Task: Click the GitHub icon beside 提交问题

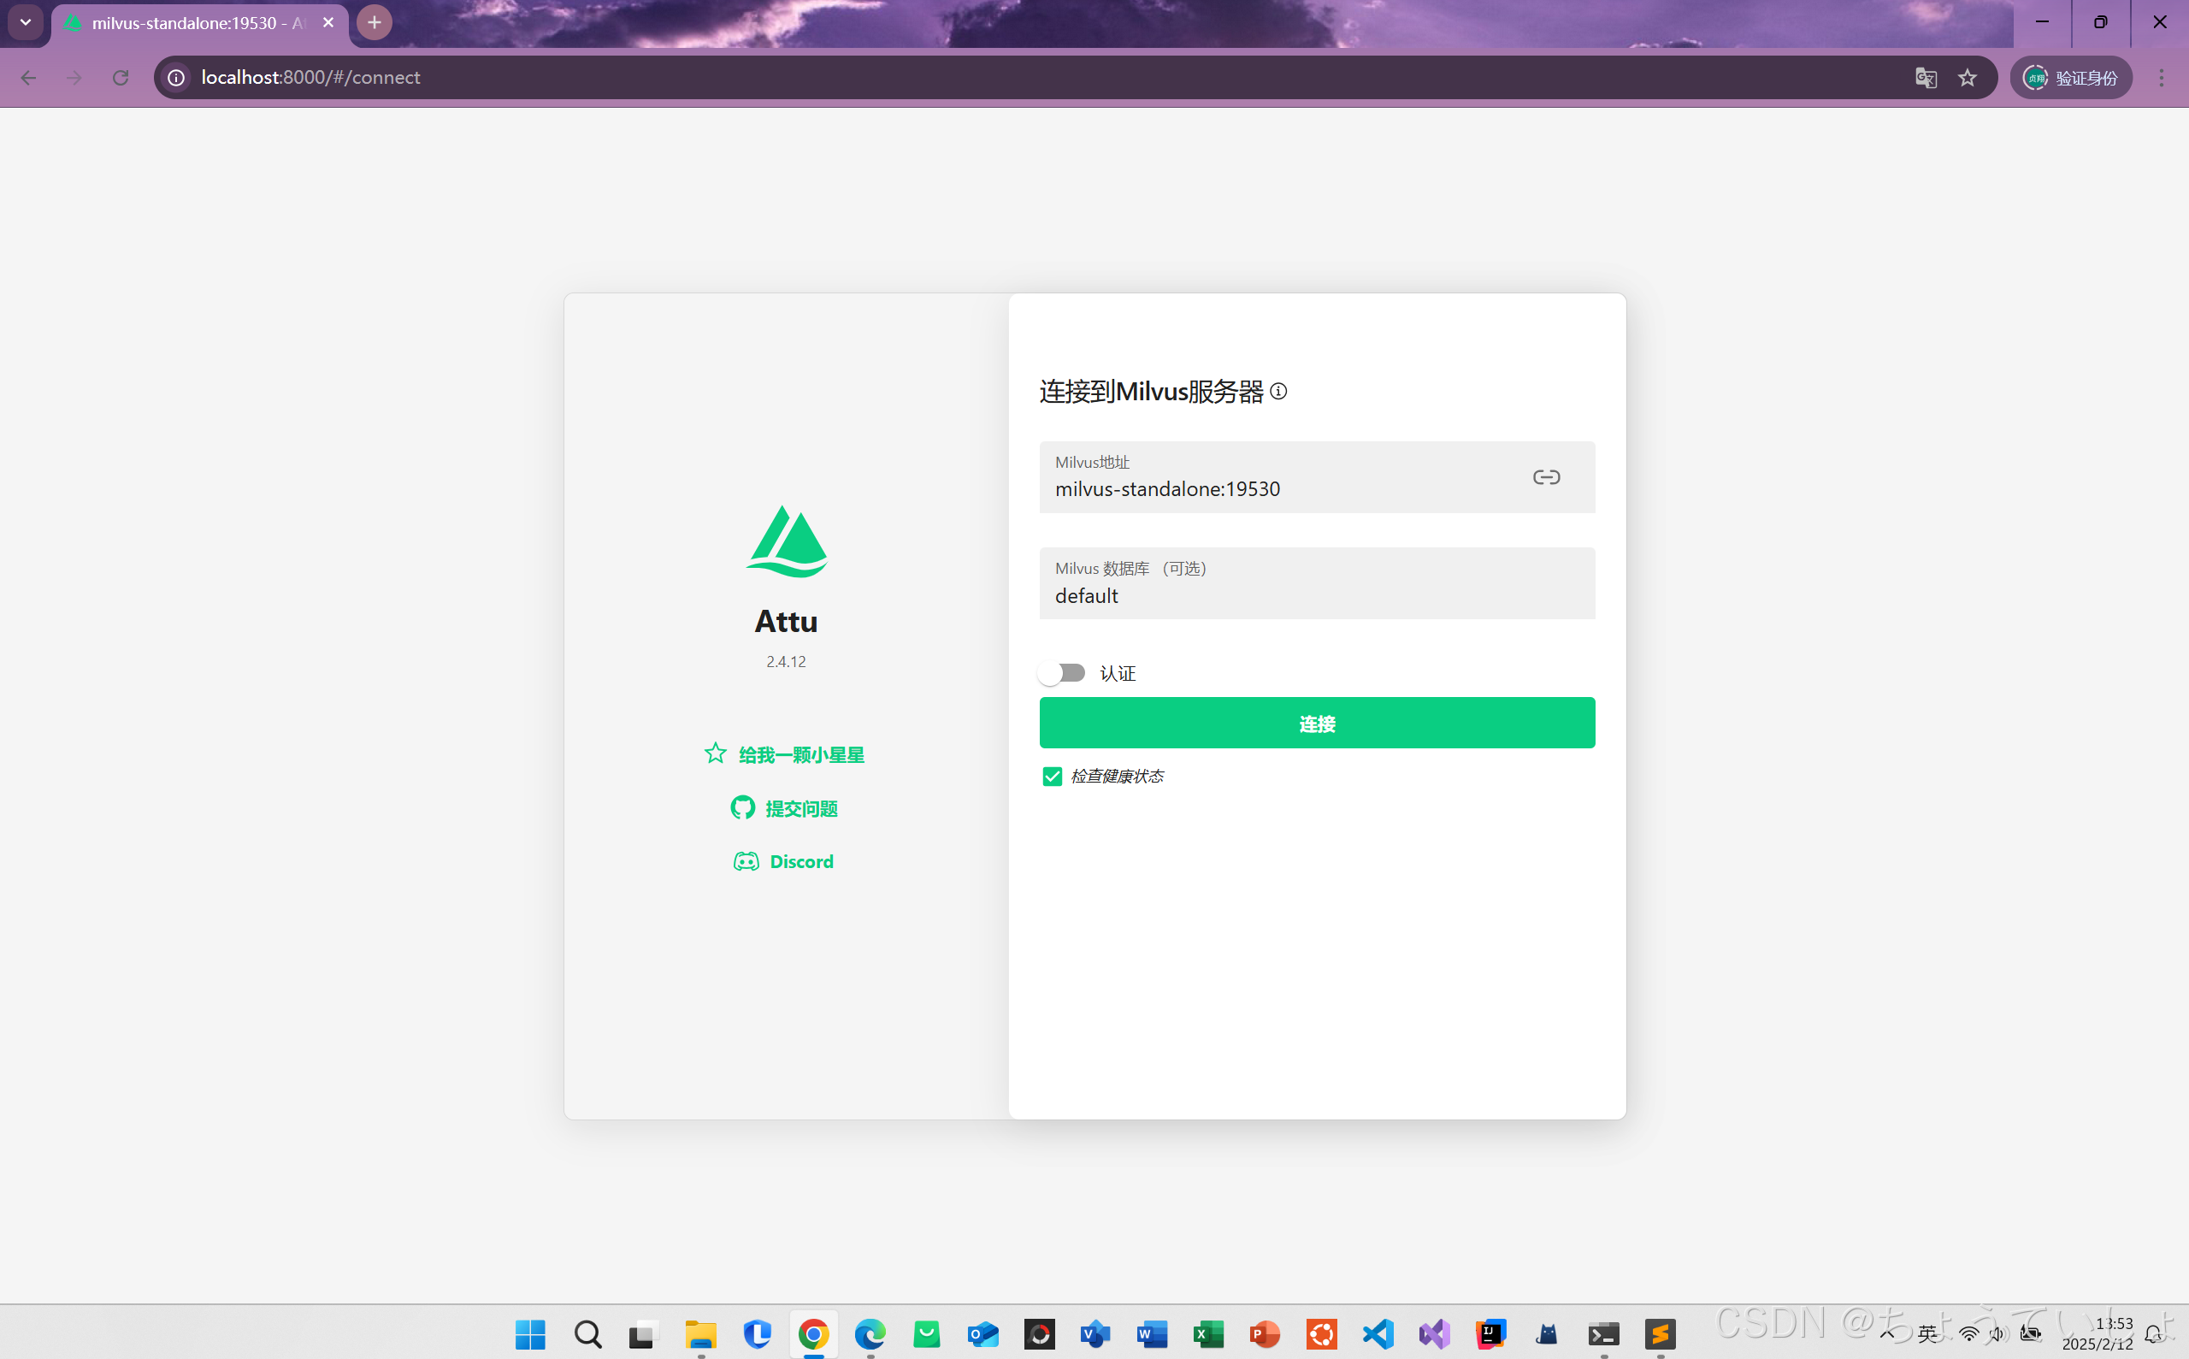Action: click(742, 808)
